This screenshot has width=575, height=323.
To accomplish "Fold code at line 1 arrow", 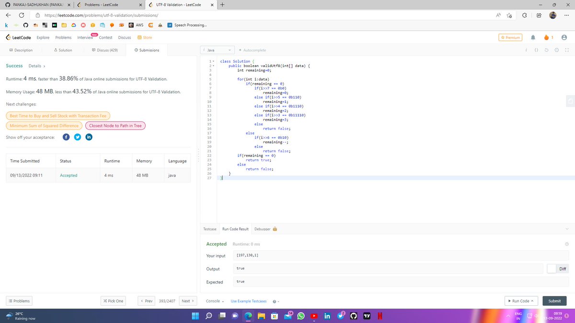I will 213,61.
